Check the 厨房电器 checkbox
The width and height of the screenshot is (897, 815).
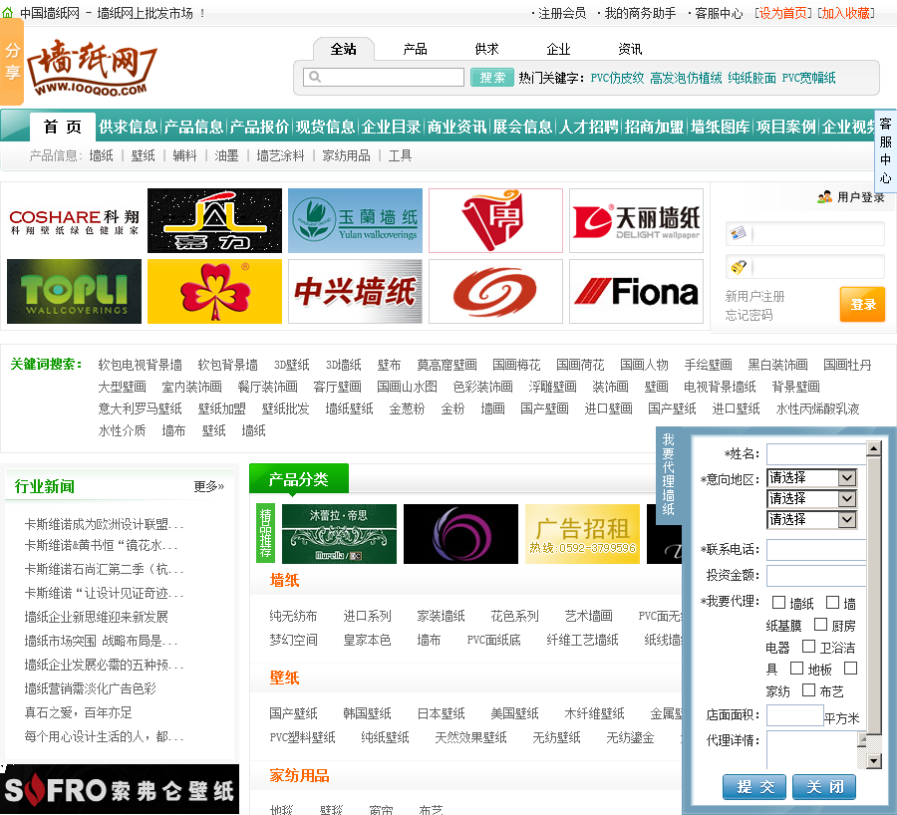821,625
